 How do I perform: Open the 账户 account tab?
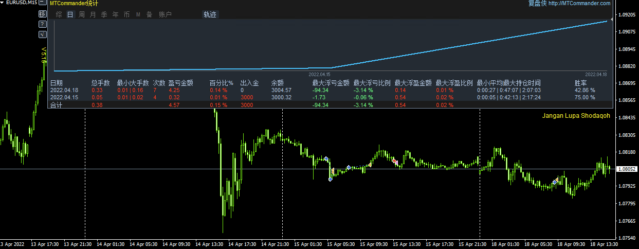(166, 14)
